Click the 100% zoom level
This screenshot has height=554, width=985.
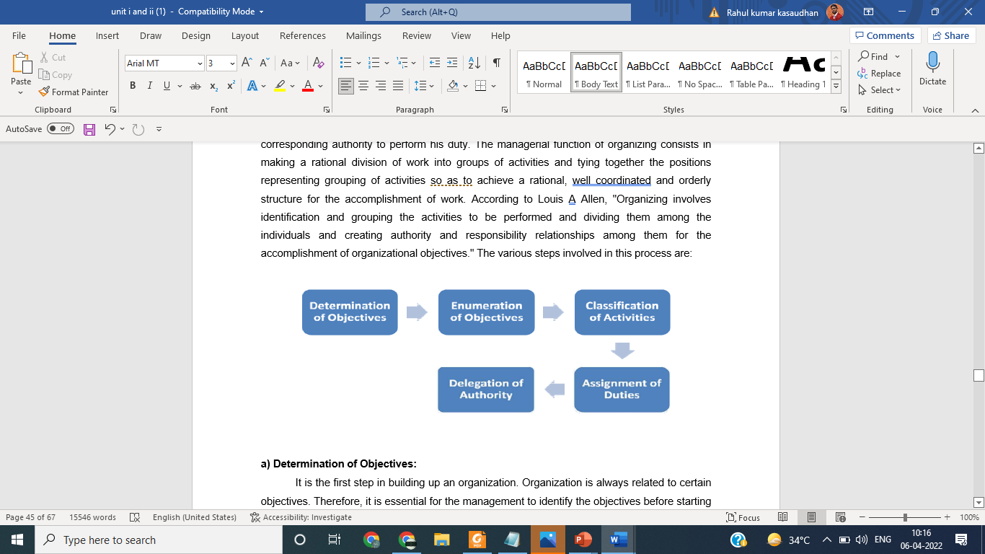click(x=968, y=517)
